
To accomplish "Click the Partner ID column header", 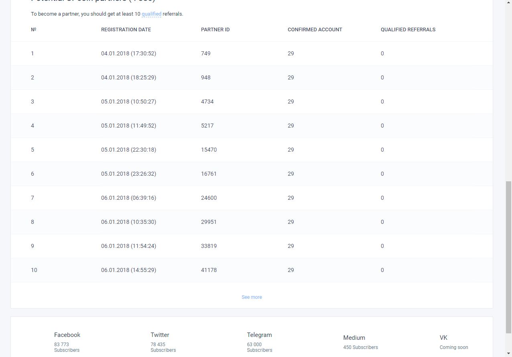I will click(215, 30).
